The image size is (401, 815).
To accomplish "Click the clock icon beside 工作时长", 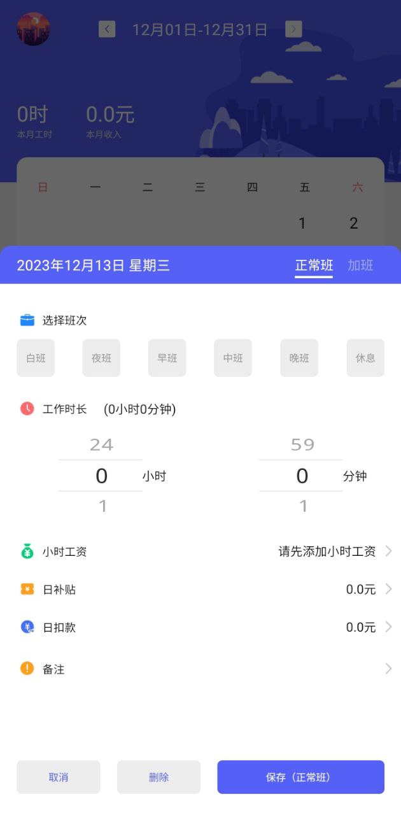I will (27, 409).
